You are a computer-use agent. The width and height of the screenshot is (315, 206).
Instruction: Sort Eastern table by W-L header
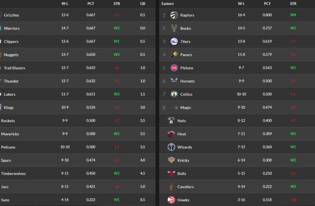(241, 3)
